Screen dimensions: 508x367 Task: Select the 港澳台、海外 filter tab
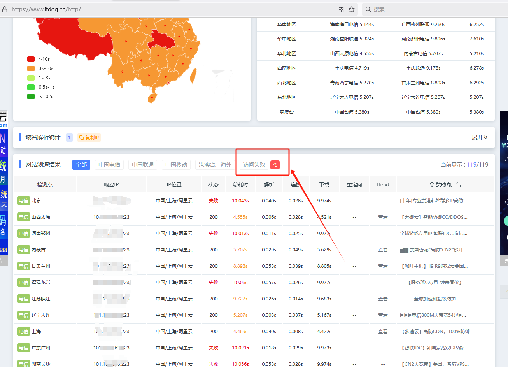click(x=215, y=165)
